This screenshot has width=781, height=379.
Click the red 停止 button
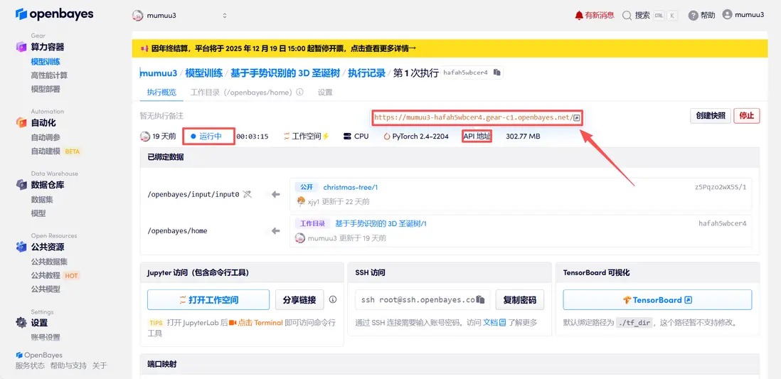pos(747,115)
